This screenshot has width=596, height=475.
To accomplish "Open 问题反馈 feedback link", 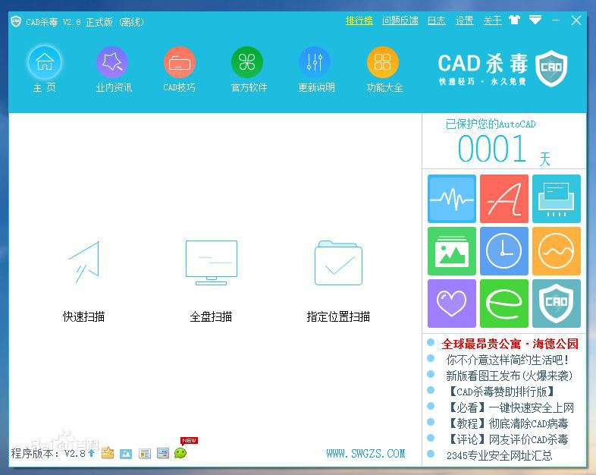I will tap(400, 20).
